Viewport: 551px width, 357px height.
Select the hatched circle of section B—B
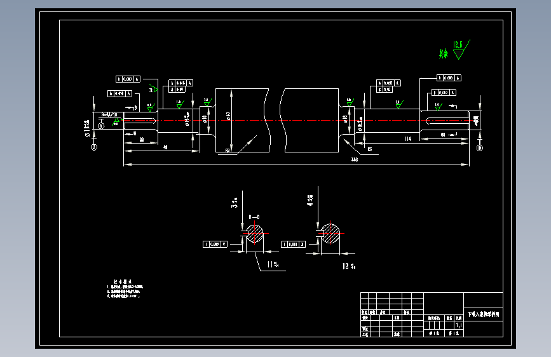click(255, 233)
